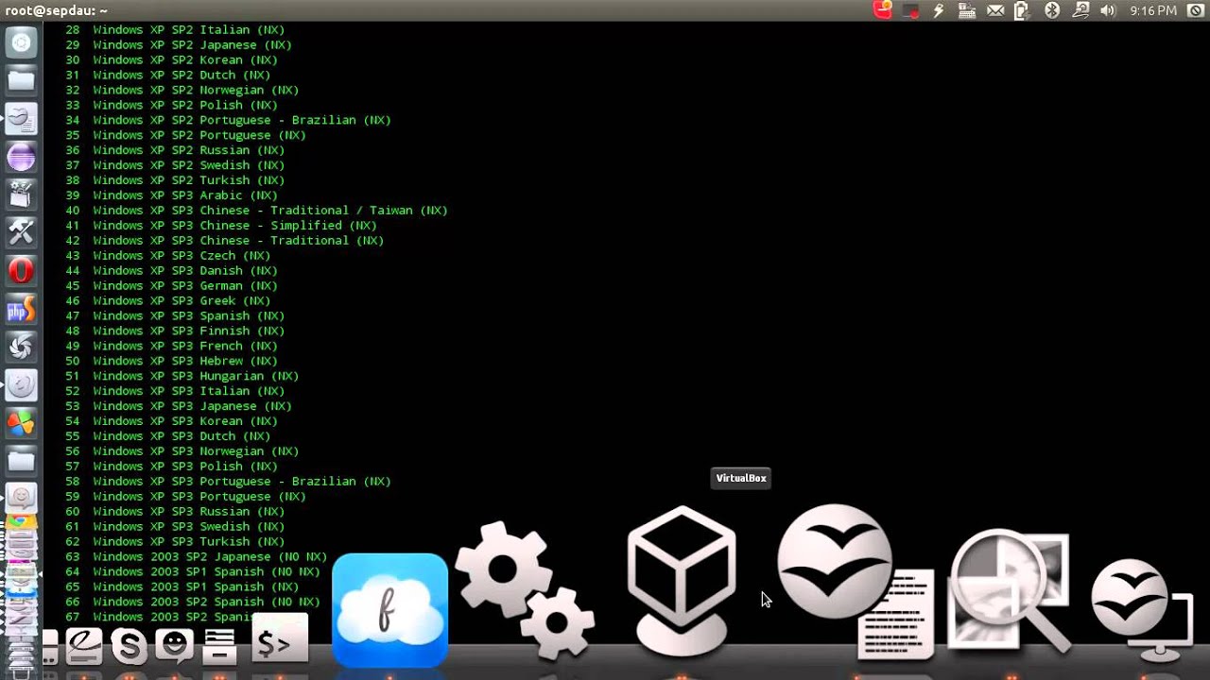
Task: Click line '28 Windows XP SP2 Italian (NX)'
Action: [175, 30]
